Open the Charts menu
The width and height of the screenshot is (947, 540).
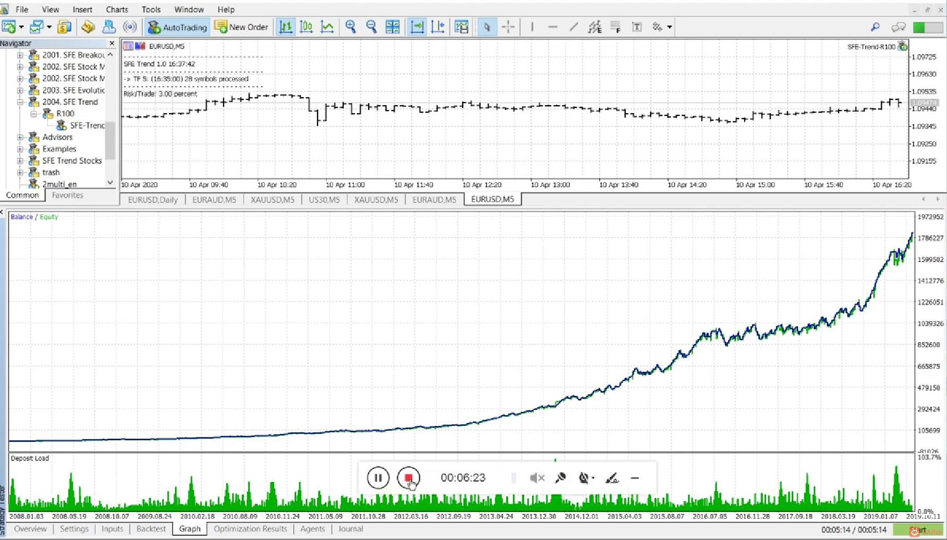tap(117, 10)
